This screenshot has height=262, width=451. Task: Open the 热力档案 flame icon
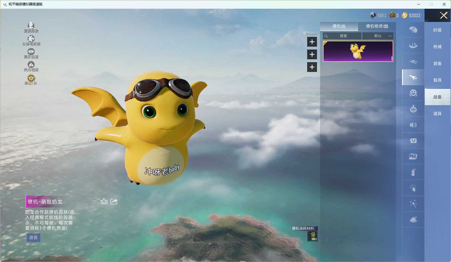(31, 64)
